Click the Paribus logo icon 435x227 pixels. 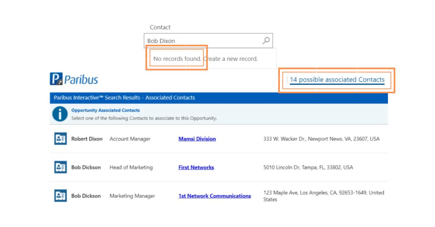56,79
